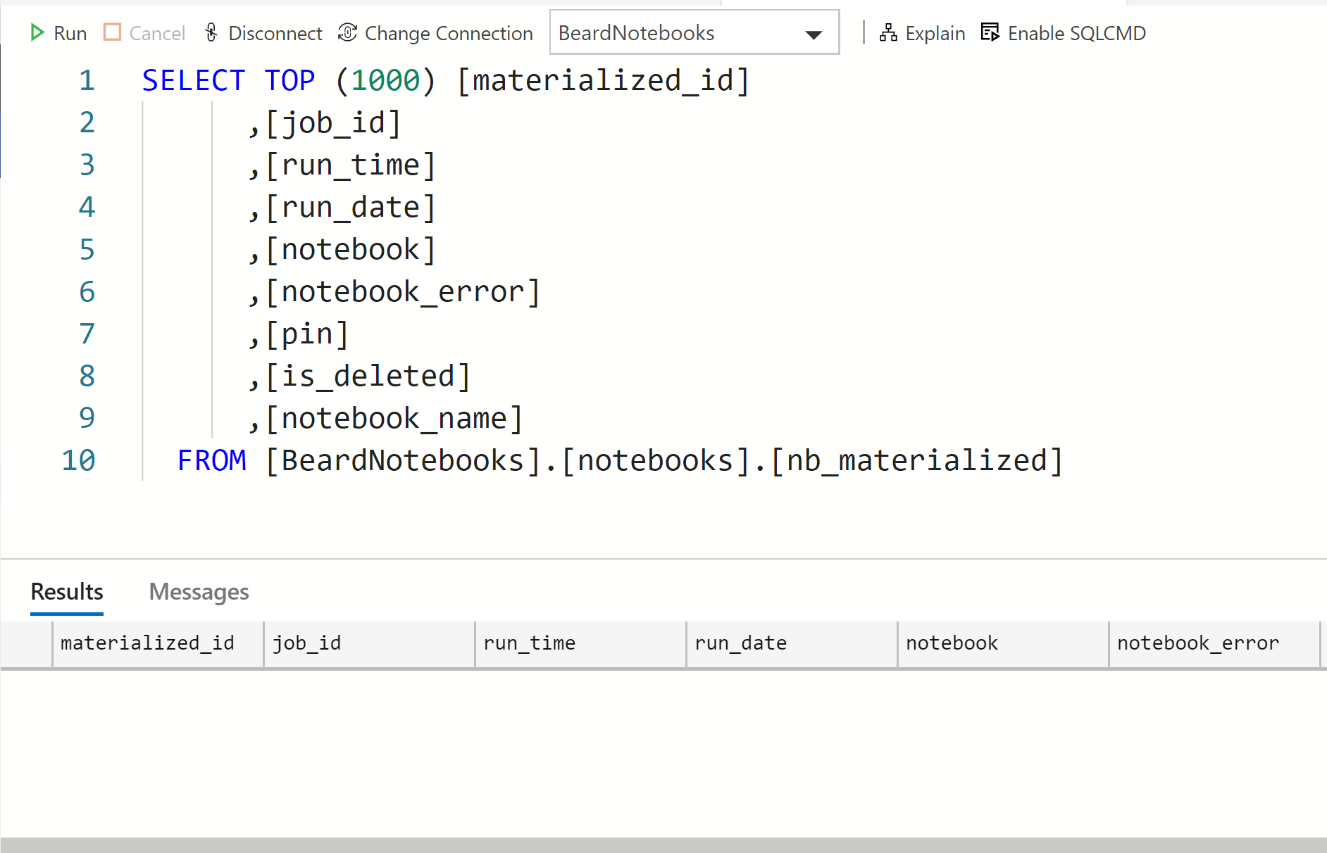Click the Change Connection icon

click(x=347, y=32)
